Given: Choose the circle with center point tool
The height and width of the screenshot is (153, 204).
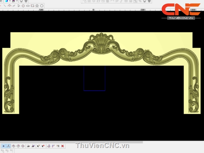Looking at the screenshot, I should point(23,6).
